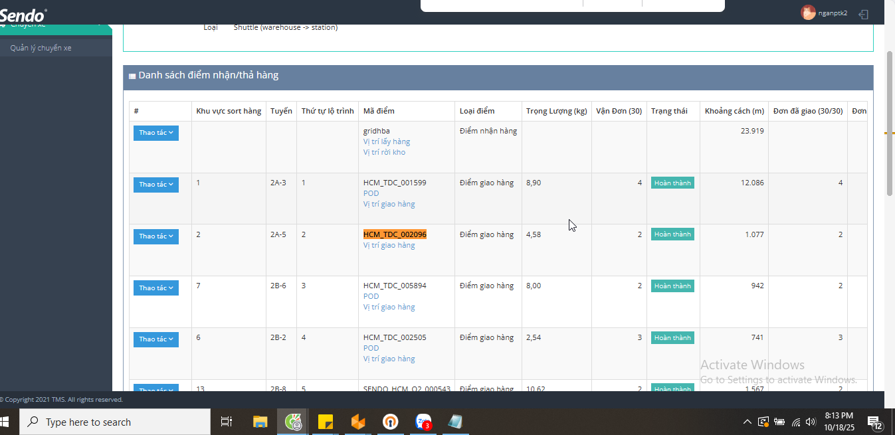Open the notepad app on the taskbar
Image resolution: width=895 pixels, height=435 pixels.
[456, 422]
